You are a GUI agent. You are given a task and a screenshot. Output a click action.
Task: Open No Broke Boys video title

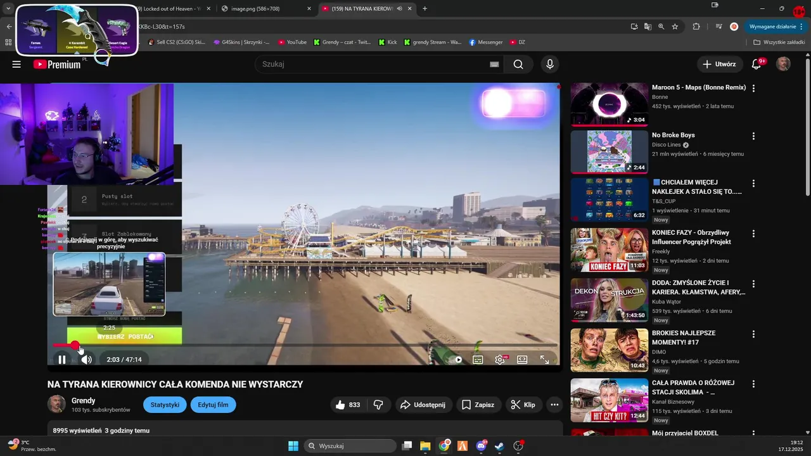pos(674,135)
